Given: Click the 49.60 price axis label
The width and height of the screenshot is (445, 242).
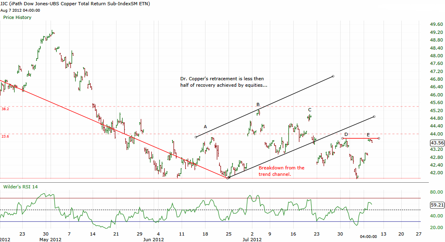Looking at the screenshot, I should tap(437, 25).
